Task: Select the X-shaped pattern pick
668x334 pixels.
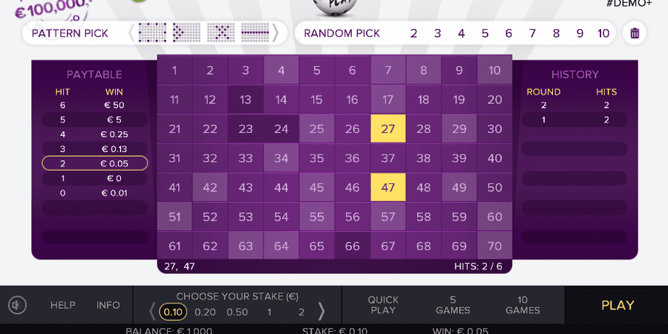Action: [x=220, y=33]
